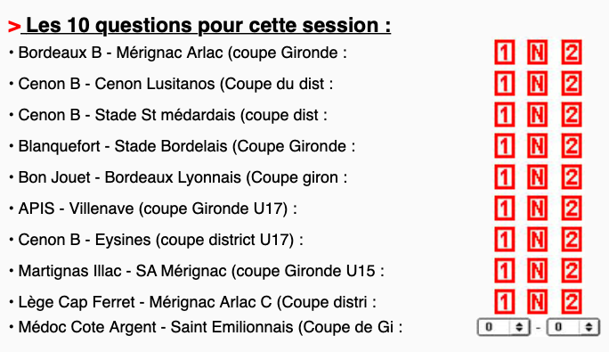Select 1 for Lège Cap Ferret match
This screenshot has height=352, width=609.
(504, 301)
